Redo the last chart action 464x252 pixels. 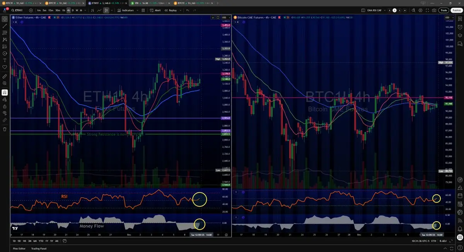194,10
